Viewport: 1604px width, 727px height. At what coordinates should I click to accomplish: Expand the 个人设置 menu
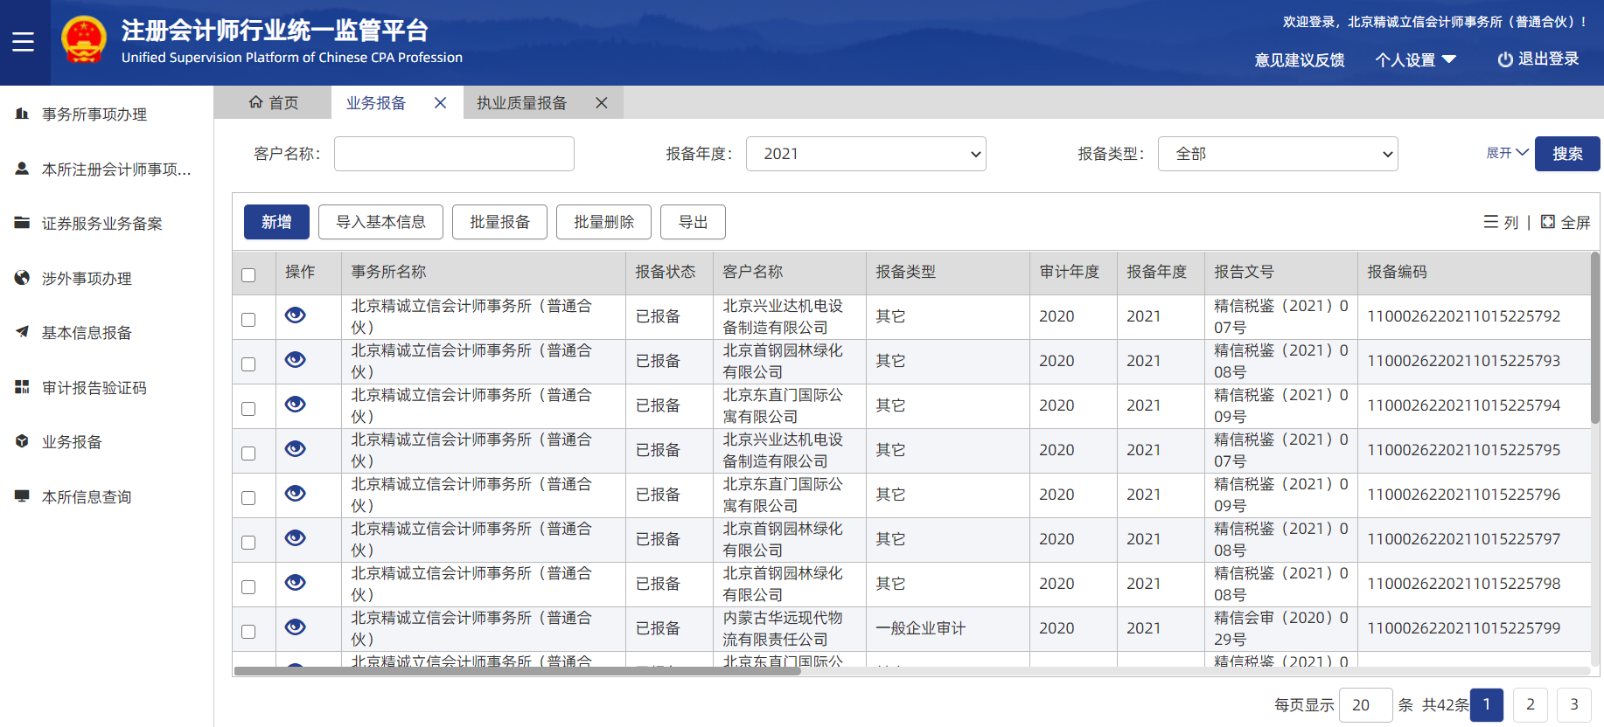pos(1415,59)
